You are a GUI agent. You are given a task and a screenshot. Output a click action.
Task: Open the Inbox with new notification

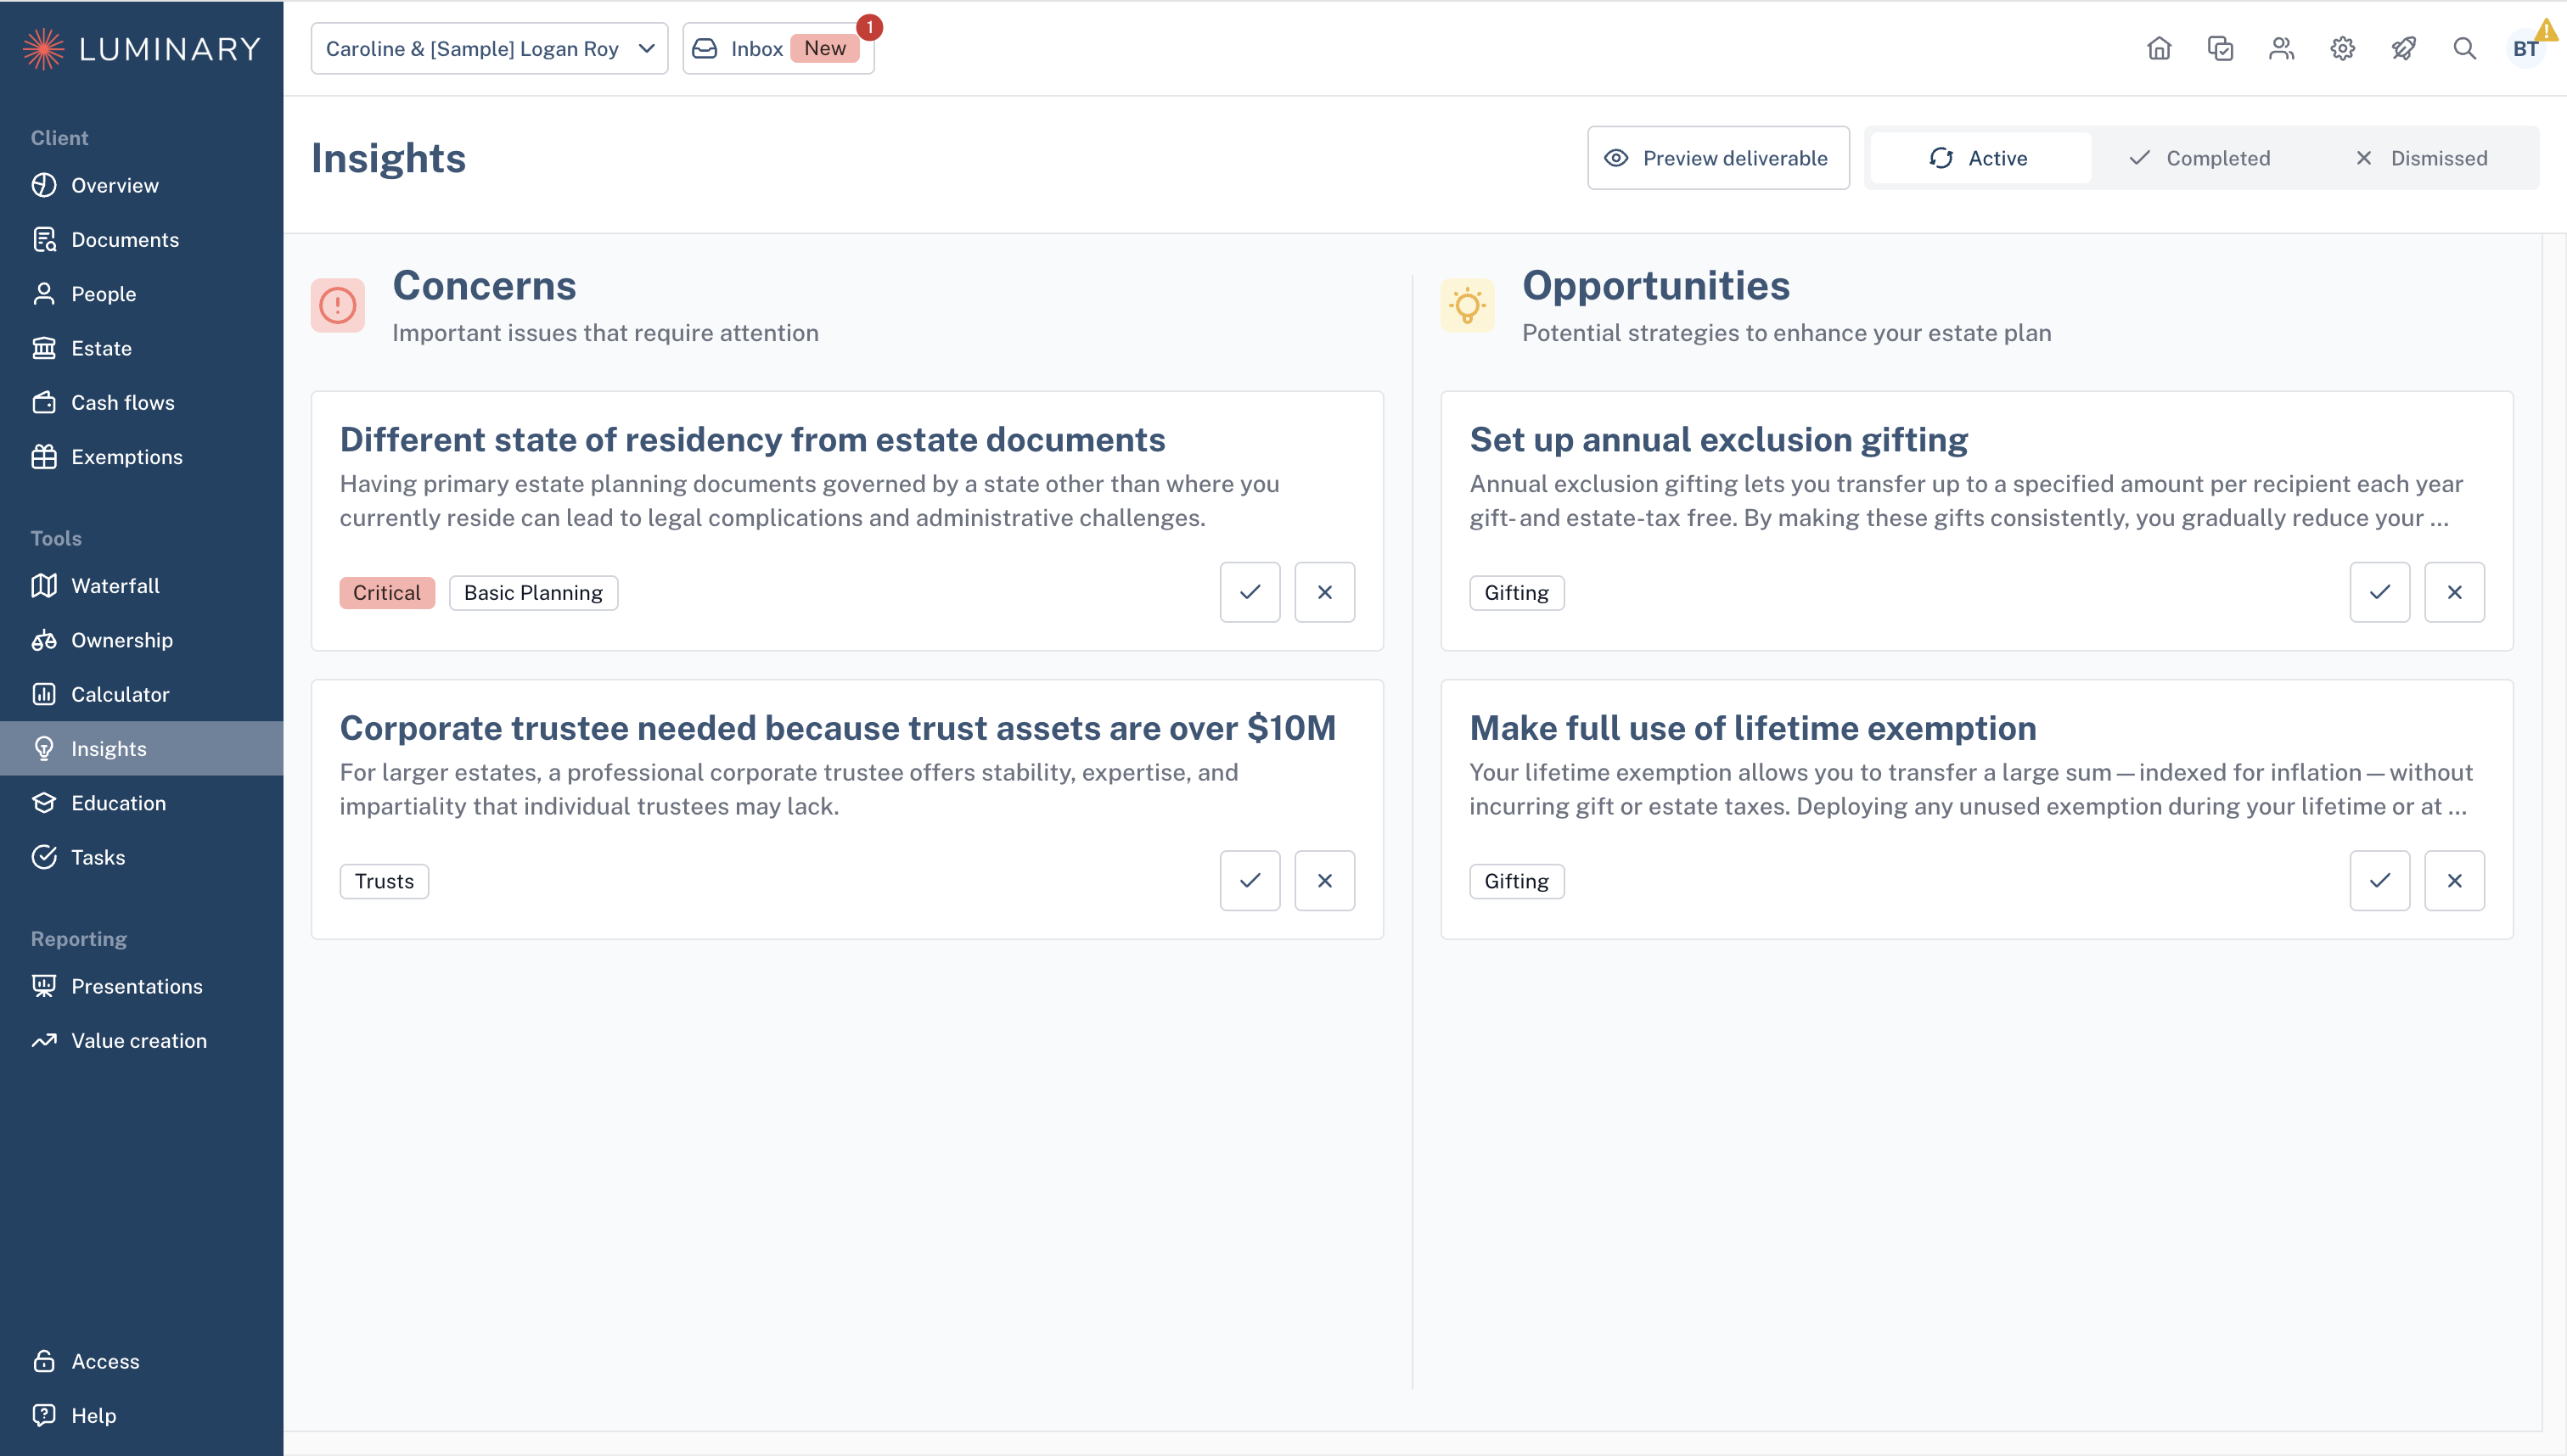pos(778,48)
